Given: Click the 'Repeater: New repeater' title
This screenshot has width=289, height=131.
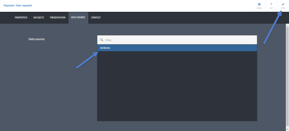Looking at the screenshot, I should (x=18, y=5).
